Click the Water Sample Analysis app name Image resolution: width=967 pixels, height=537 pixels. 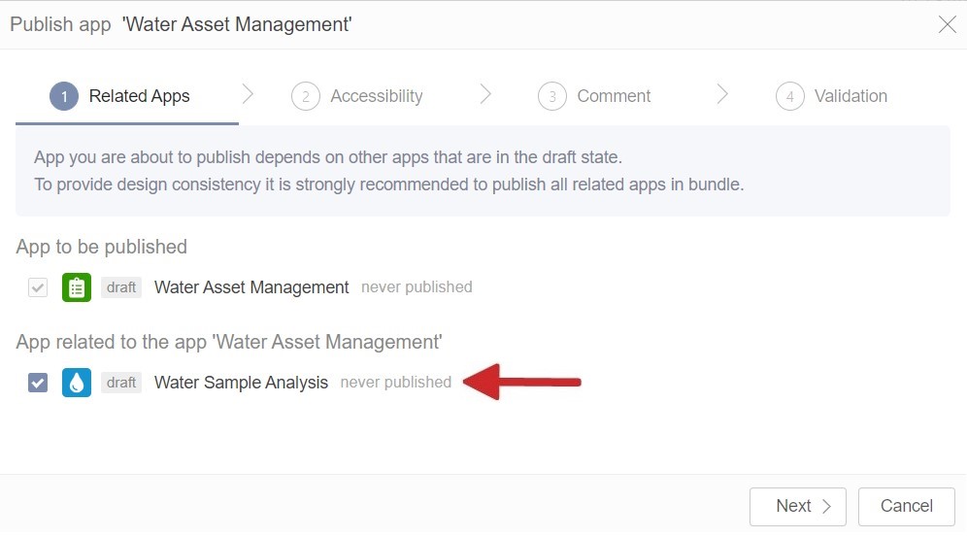point(241,383)
